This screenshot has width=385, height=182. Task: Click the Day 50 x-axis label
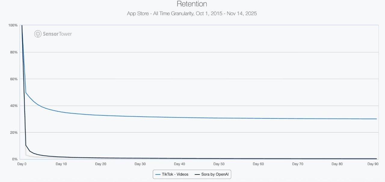(x=219, y=164)
